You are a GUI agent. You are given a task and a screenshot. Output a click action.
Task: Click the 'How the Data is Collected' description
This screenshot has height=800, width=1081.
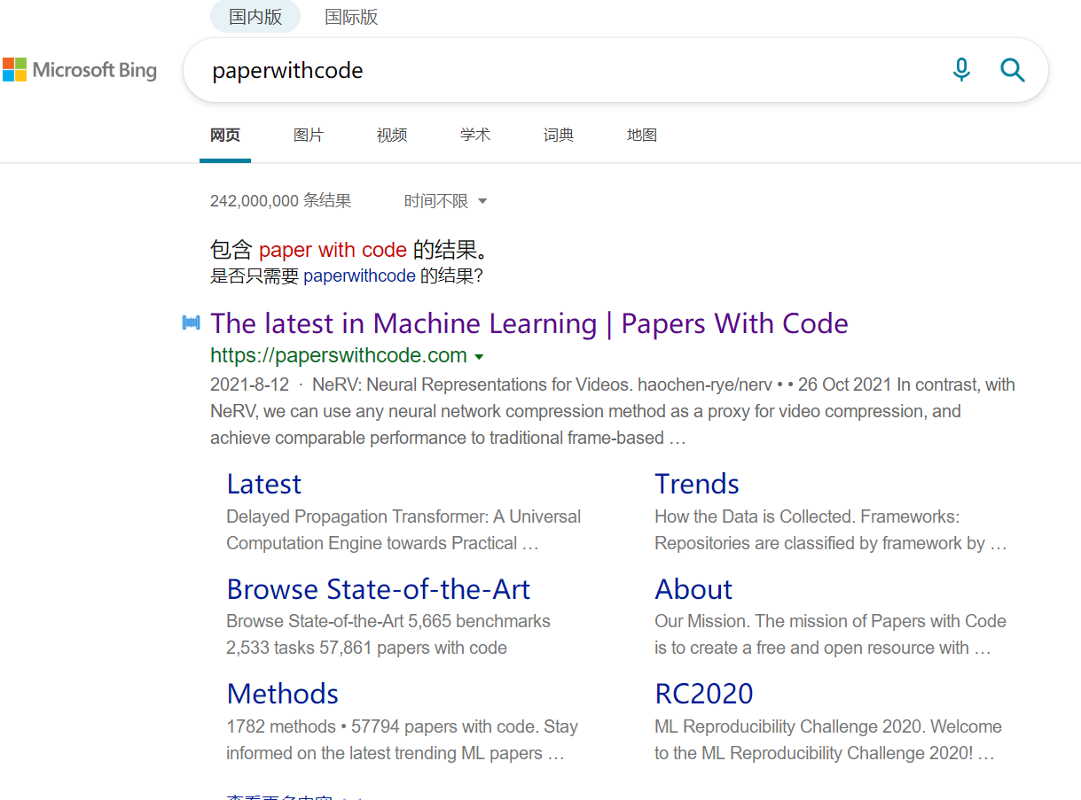(x=830, y=530)
